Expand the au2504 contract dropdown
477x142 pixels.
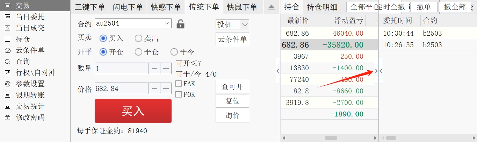(166, 23)
